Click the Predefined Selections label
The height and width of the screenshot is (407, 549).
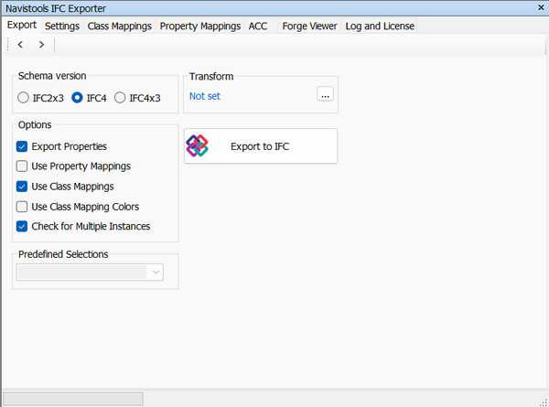coord(63,254)
